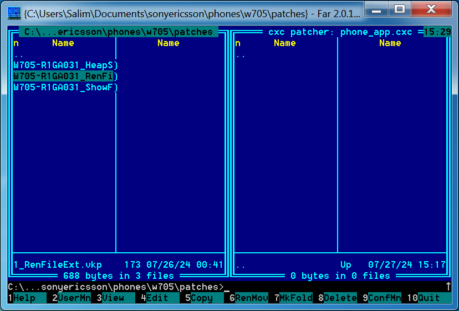Go to parent folder in left panel
The height and width of the screenshot is (311, 459).
[19, 55]
